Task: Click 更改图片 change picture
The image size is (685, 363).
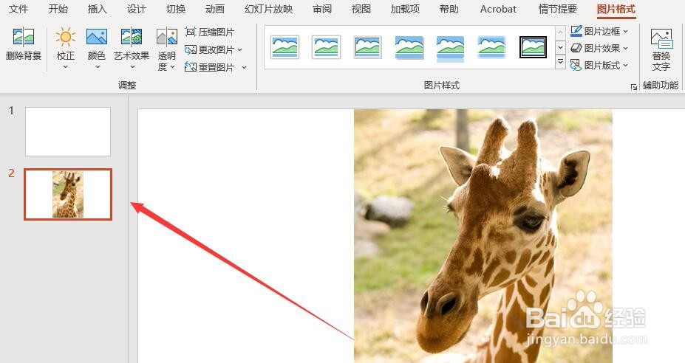Action: (210, 49)
